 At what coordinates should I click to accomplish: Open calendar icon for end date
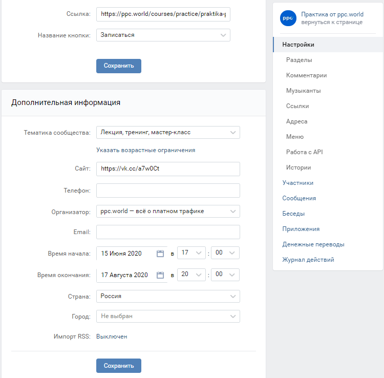click(160, 275)
